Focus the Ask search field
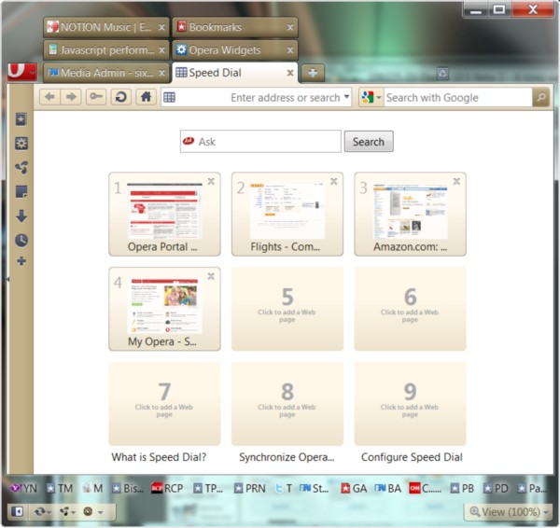This screenshot has width=560, height=528. coord(260,142)
